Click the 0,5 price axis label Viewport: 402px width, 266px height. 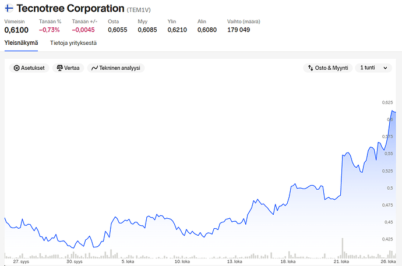pos(390,188)
